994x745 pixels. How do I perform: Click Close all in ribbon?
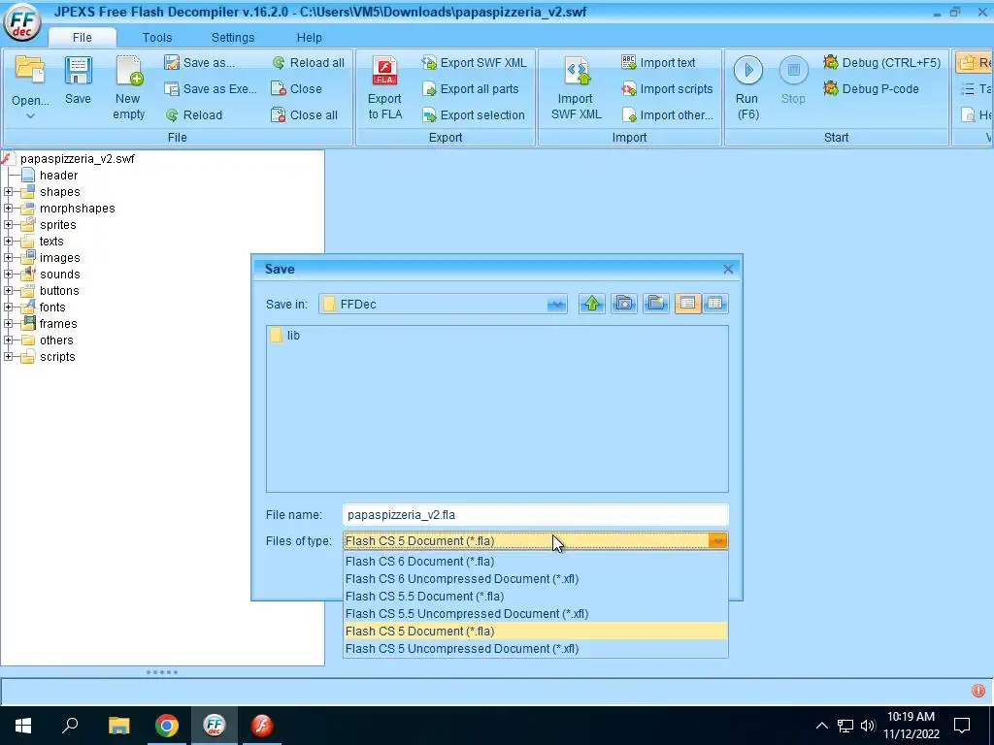pos(304,114)
